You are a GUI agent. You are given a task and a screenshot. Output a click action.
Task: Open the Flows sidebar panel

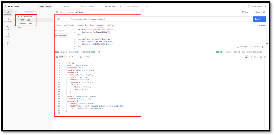(8, 27)
